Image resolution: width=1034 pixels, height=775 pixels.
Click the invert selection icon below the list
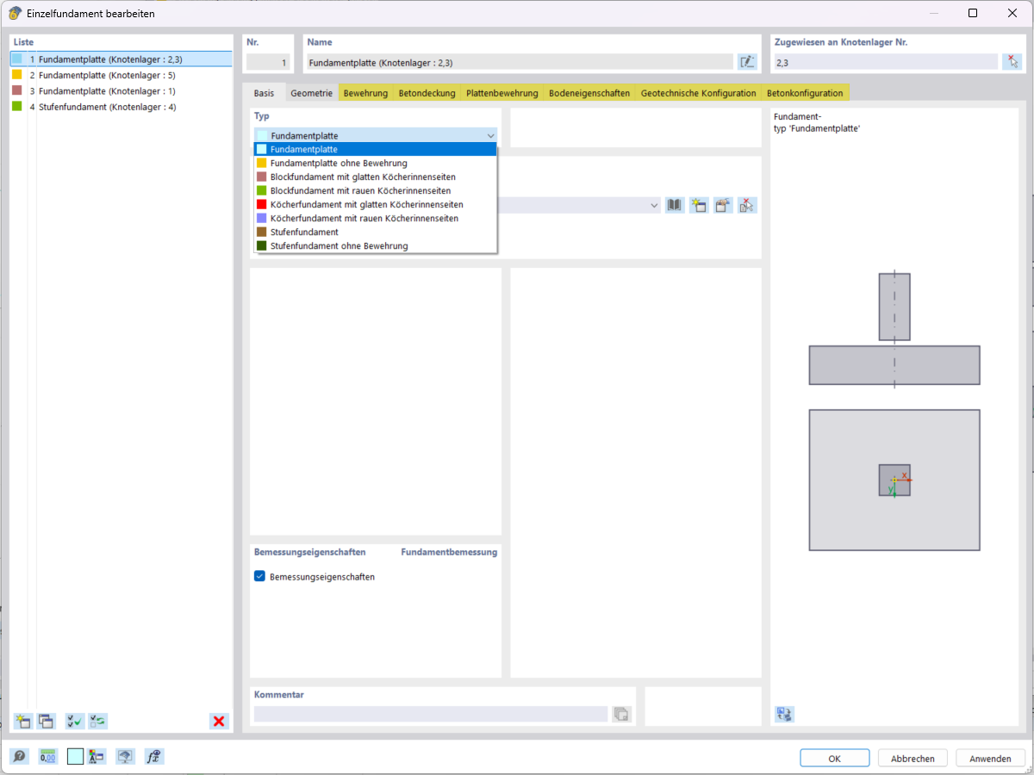97,722
